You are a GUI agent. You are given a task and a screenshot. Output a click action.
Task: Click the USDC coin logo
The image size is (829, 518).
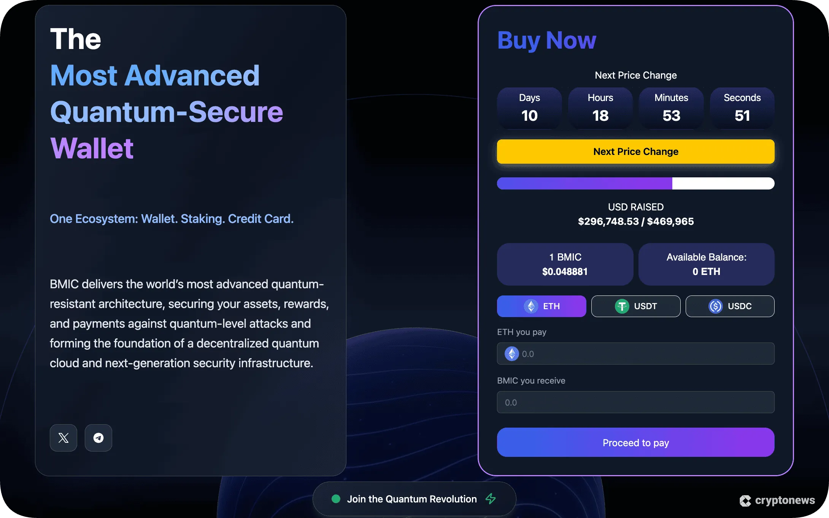715,306
